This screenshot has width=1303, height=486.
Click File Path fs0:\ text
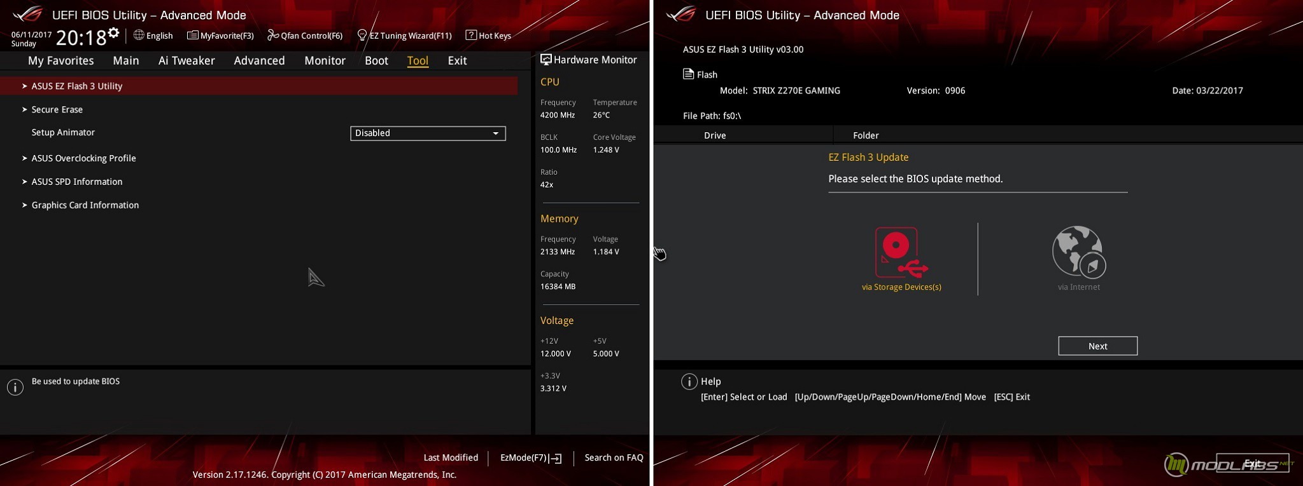click(712, 116)
